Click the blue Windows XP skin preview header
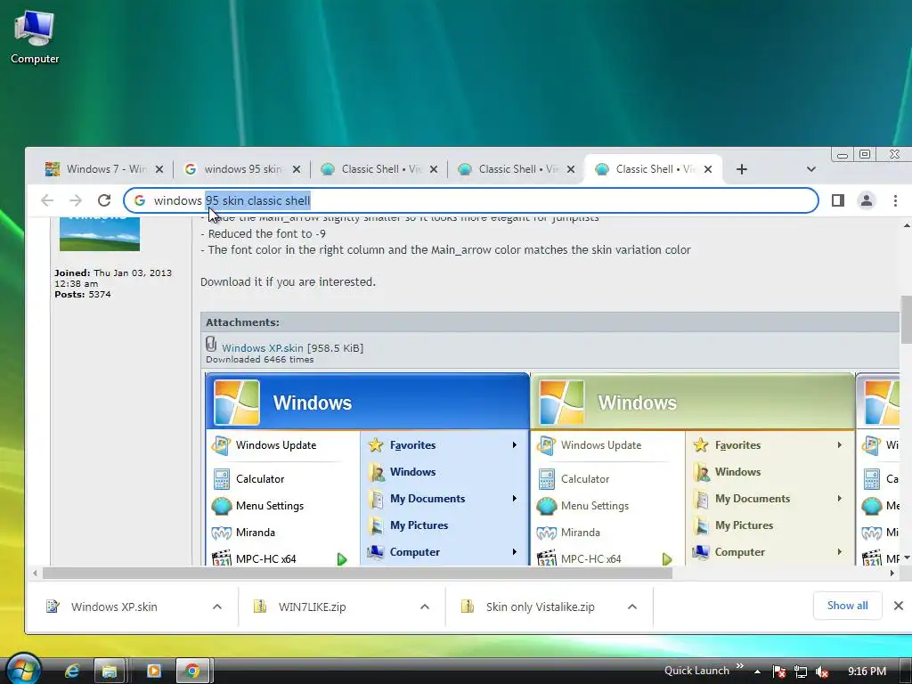912x684 pixels. (x=367, y=402)
